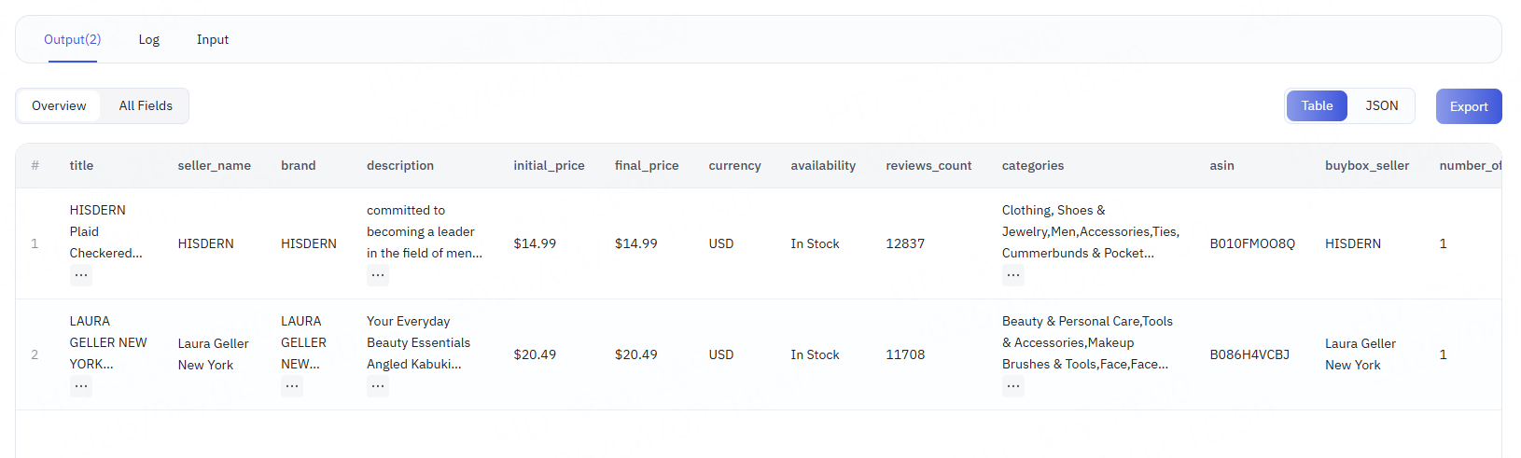This screenshot has width=1521, height=458.
Task: Click the availability column header
Action: pyautogui.click(x=823, y=165)
